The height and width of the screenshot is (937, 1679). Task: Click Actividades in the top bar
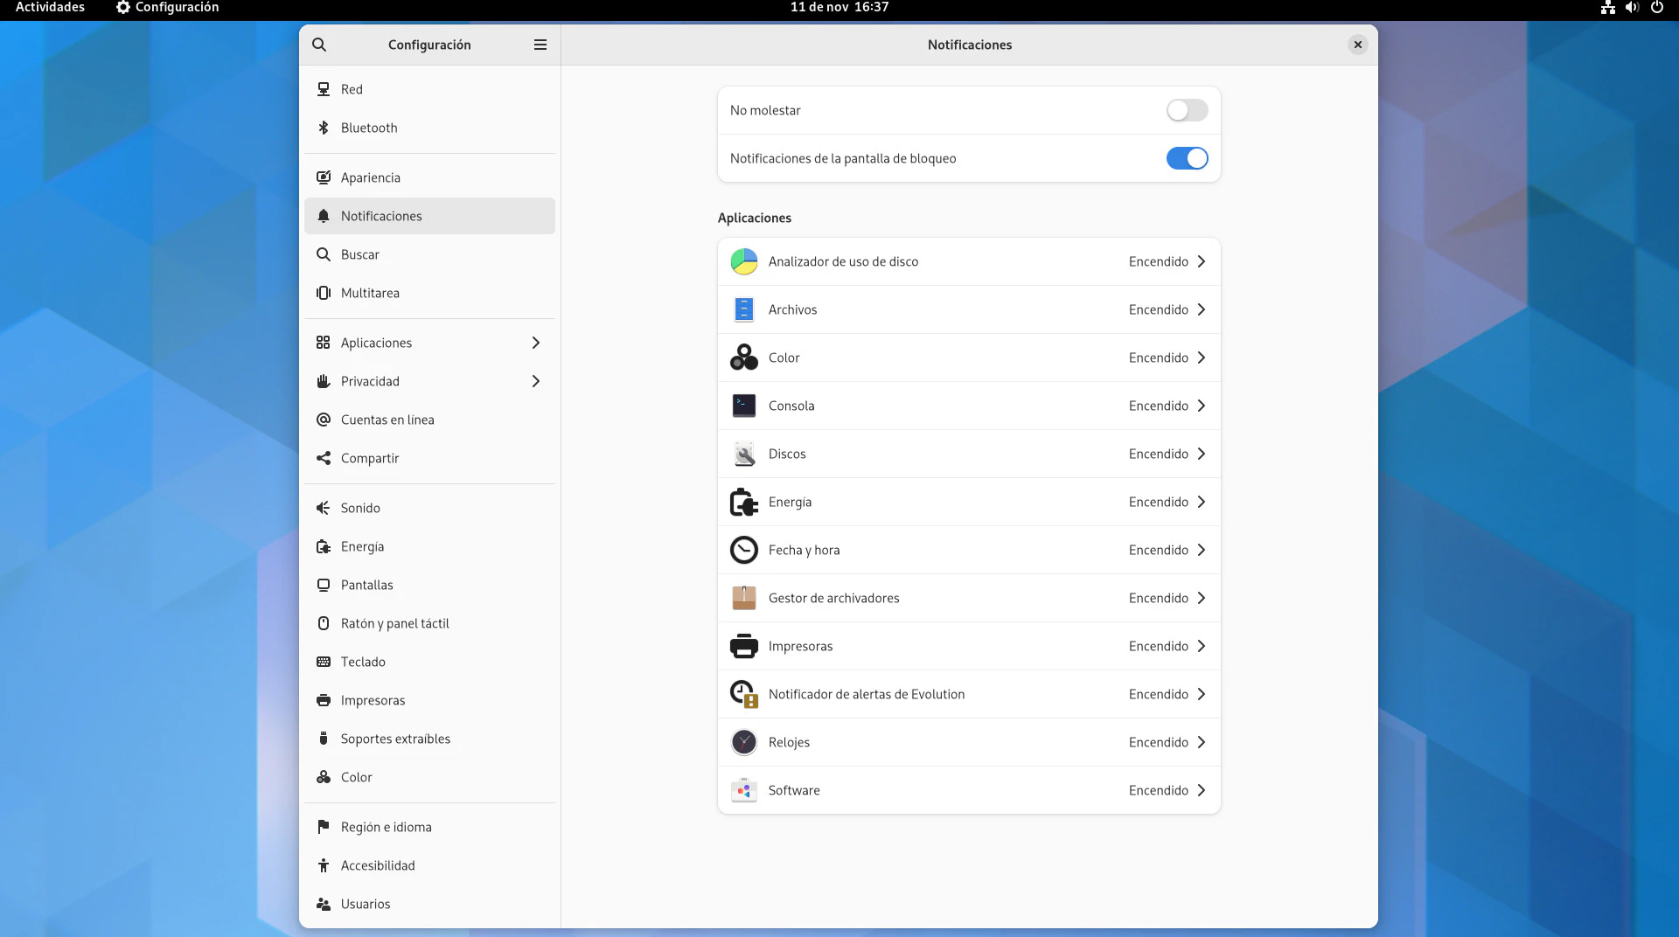[50, 8]
